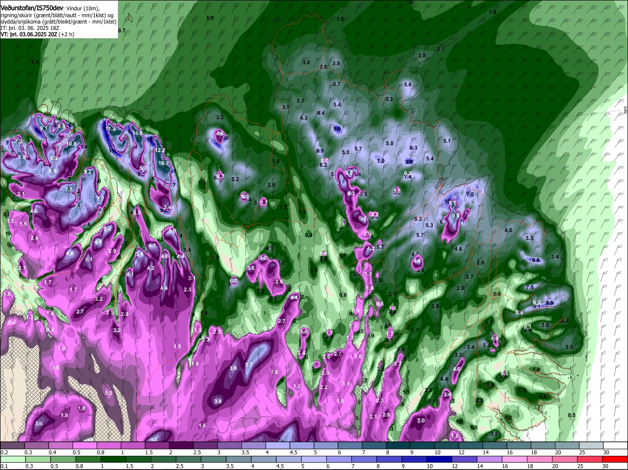Click the '6.3' map value
This screenshot has width=628, height=470.
pos(414,148)
